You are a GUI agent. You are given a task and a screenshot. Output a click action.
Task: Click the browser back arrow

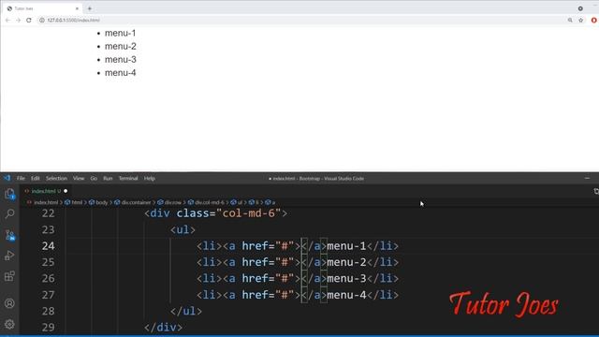click(7, 20)
